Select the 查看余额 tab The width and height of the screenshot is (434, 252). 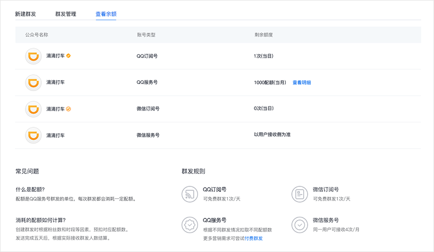[106, 14]
